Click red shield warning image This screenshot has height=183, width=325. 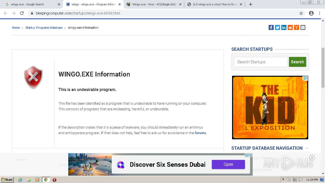pos(33,77)
